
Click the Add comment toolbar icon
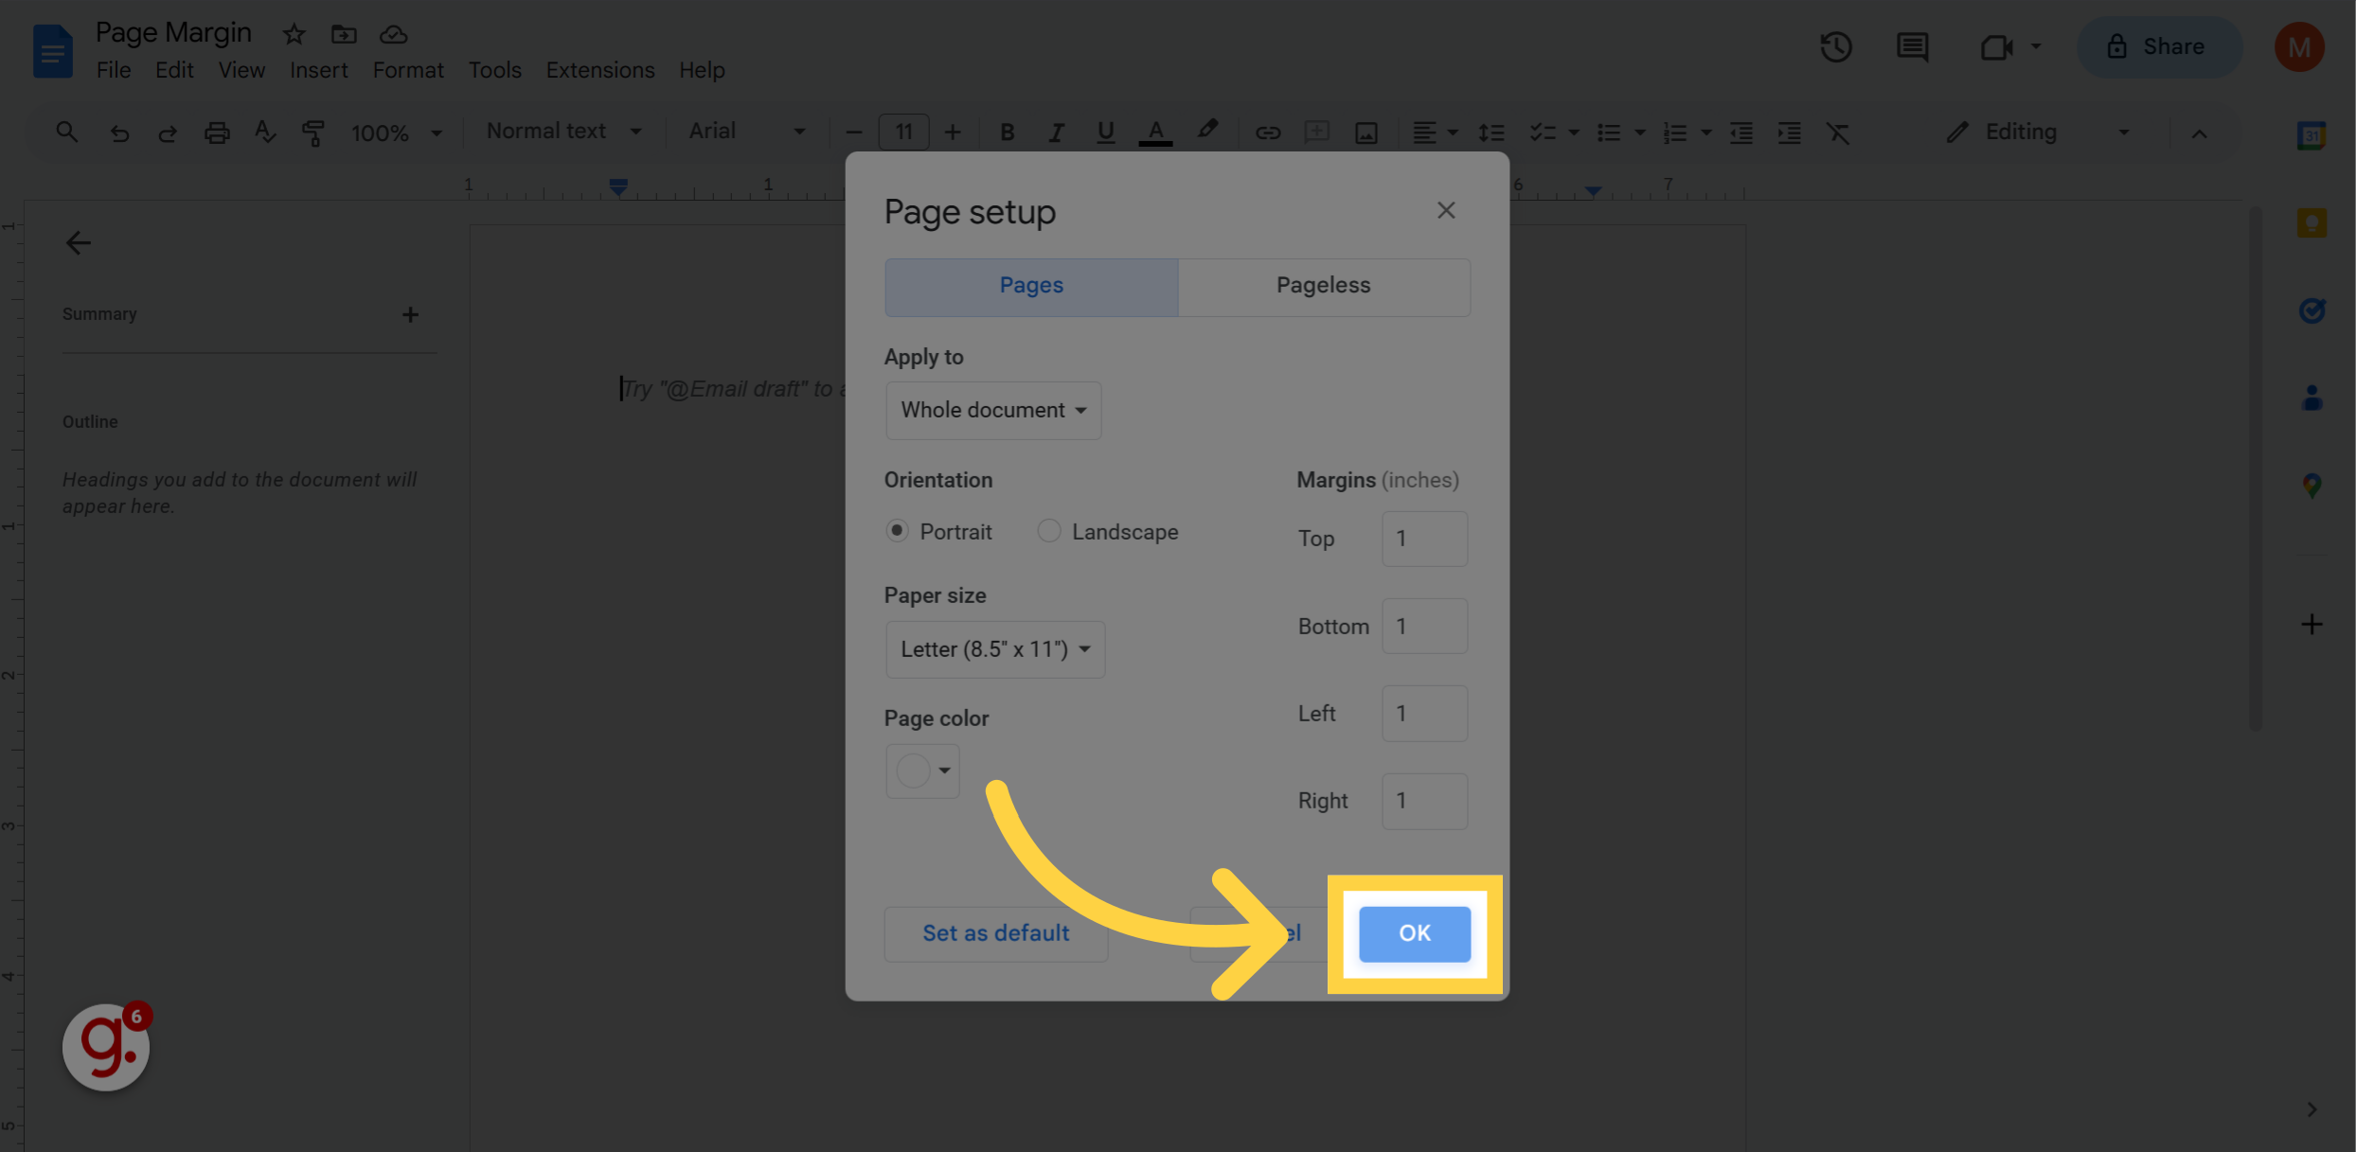click(x=1317, y=133)
